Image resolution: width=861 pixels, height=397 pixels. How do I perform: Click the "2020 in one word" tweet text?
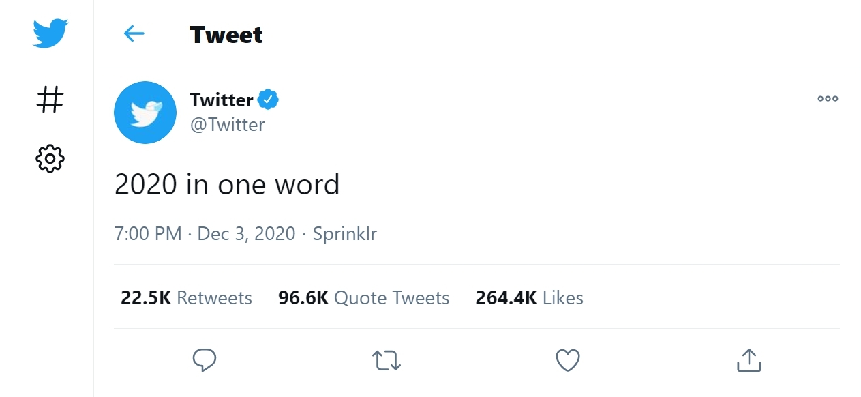tap(227, 185)
